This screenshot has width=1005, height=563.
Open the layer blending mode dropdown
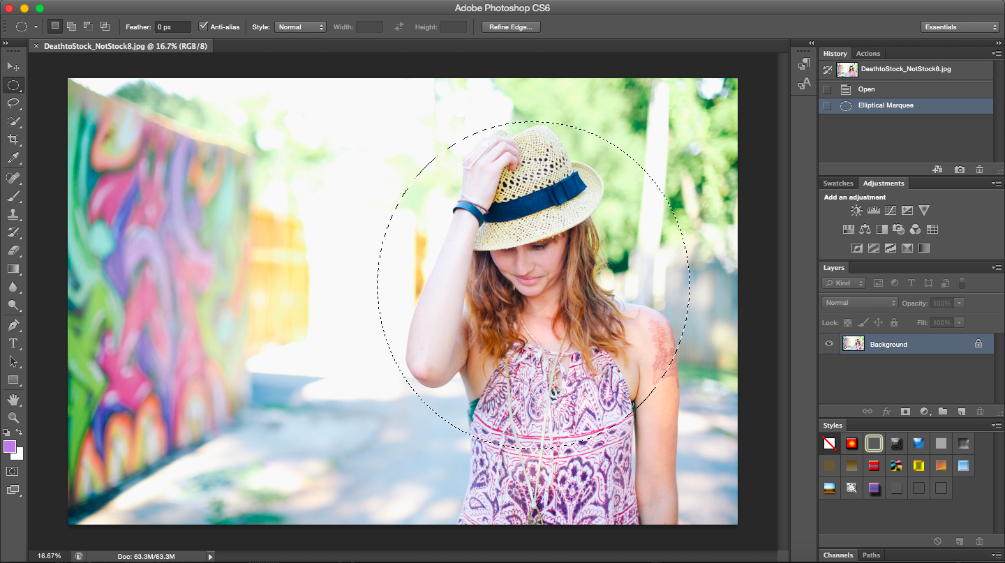point(859,302)
